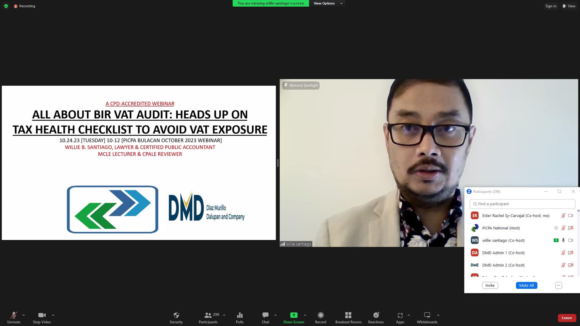Expand audio options arrow next to Unmute
Screen dimensions: 580x326
point(24,315)
